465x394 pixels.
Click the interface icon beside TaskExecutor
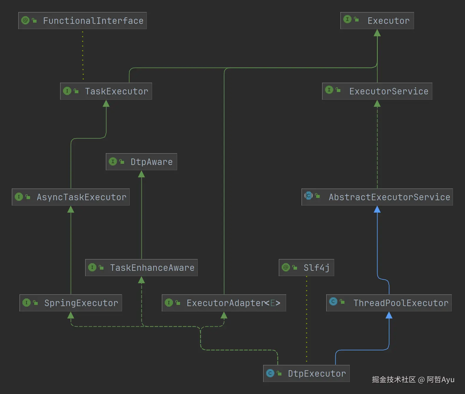tap(67, 91)
